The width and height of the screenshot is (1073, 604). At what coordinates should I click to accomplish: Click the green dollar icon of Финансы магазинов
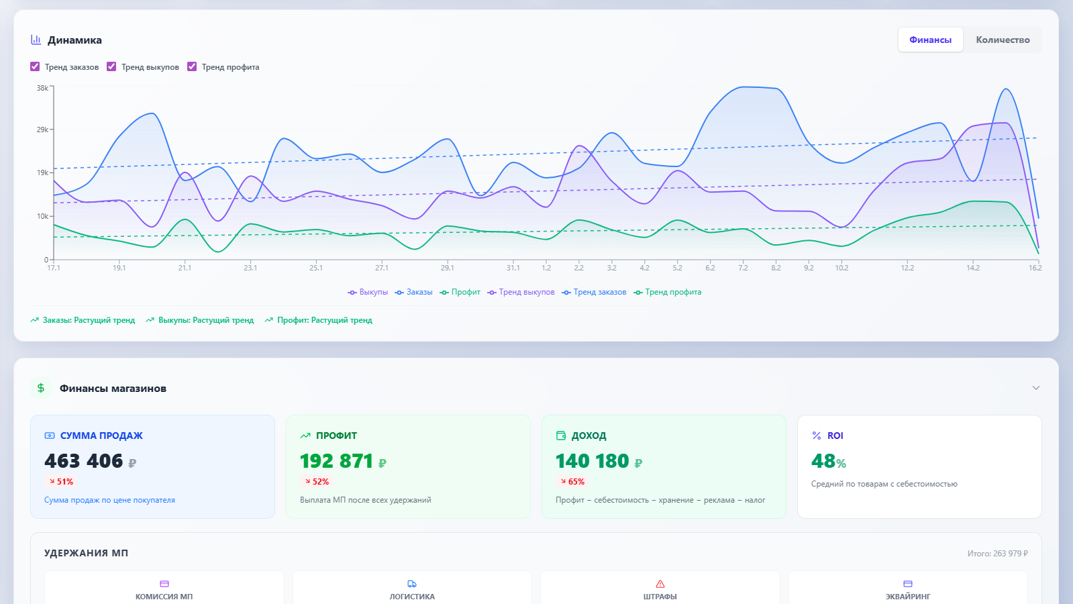pyautogui.click(x=41, y=388)
